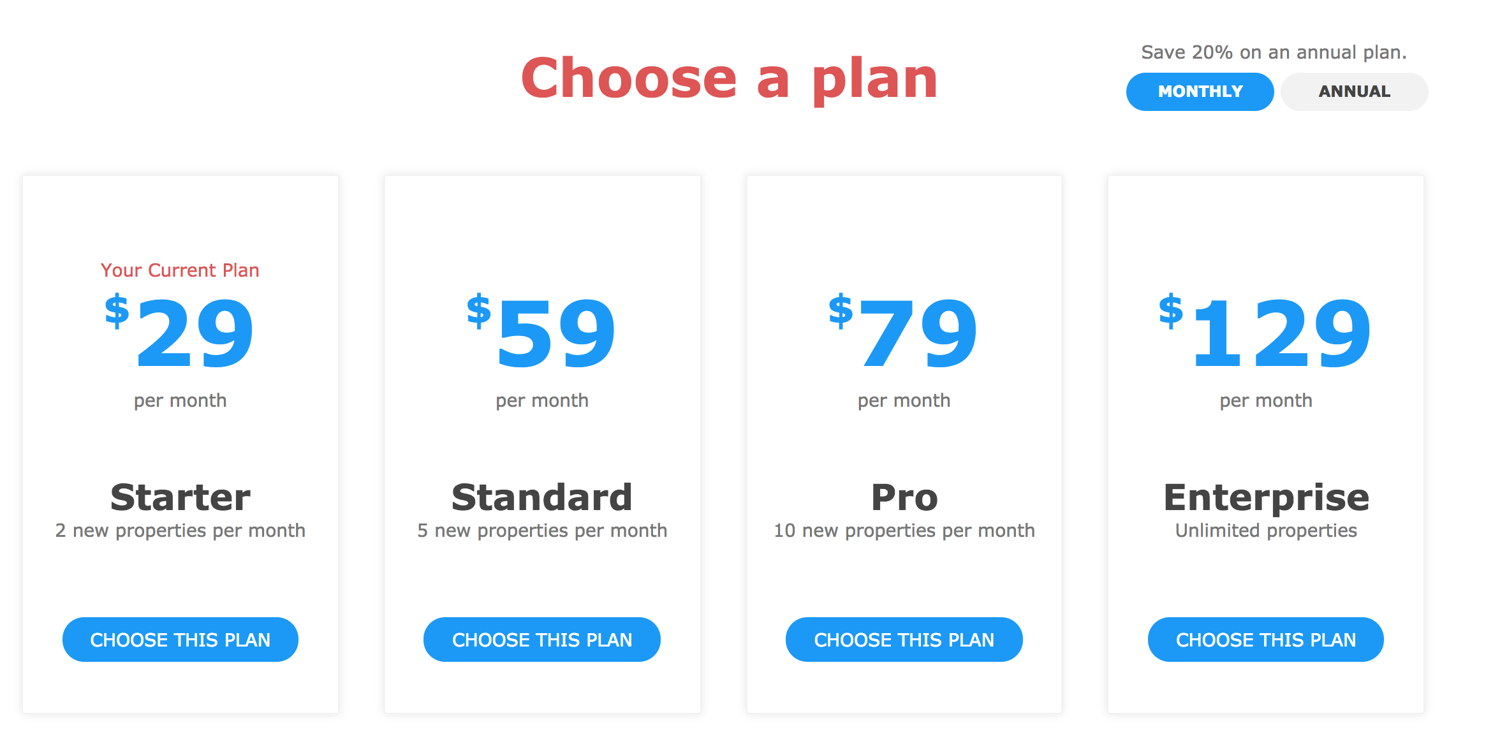
Task: Click the $29 price
Action: pos(180,332)
